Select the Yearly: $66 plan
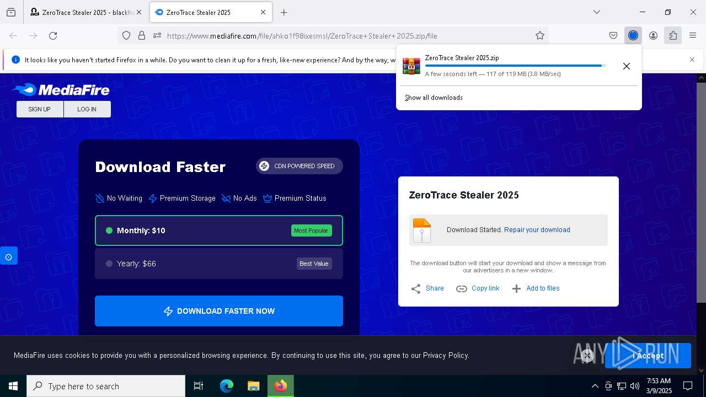This screenshot has height=397, width=706. pyautogui.click(x=219, y=264)
